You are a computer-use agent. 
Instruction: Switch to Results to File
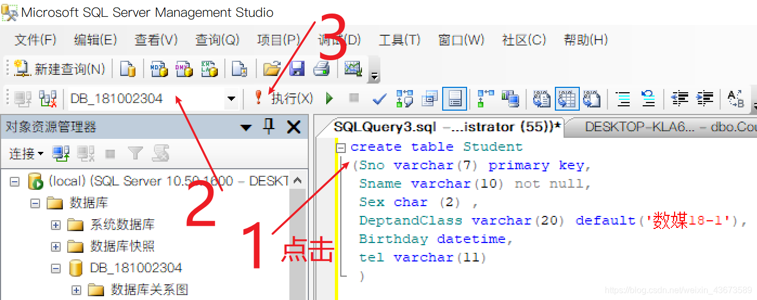tap(592, 99)
